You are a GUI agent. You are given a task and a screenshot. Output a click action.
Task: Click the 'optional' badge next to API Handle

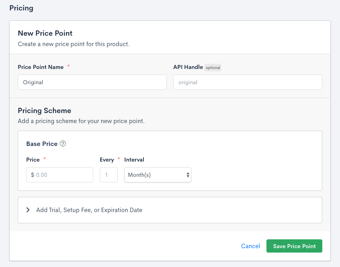[x=213, y=67]
